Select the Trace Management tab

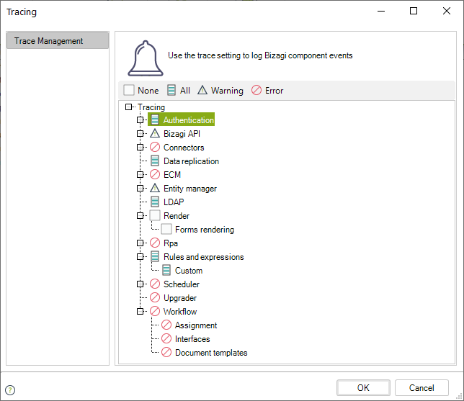(58, 40)
